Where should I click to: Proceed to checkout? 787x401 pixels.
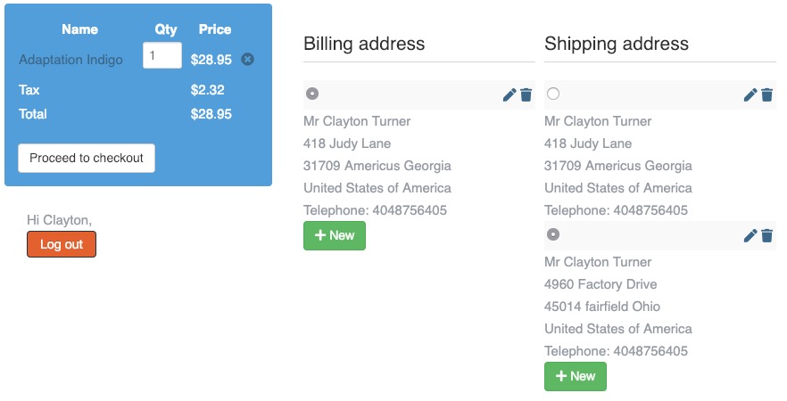pos(87,158)
